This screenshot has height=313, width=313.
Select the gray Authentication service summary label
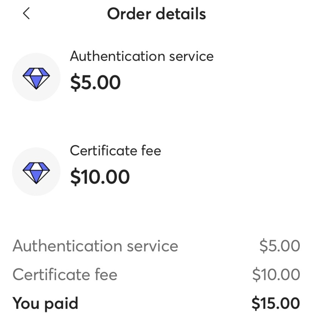95,246
